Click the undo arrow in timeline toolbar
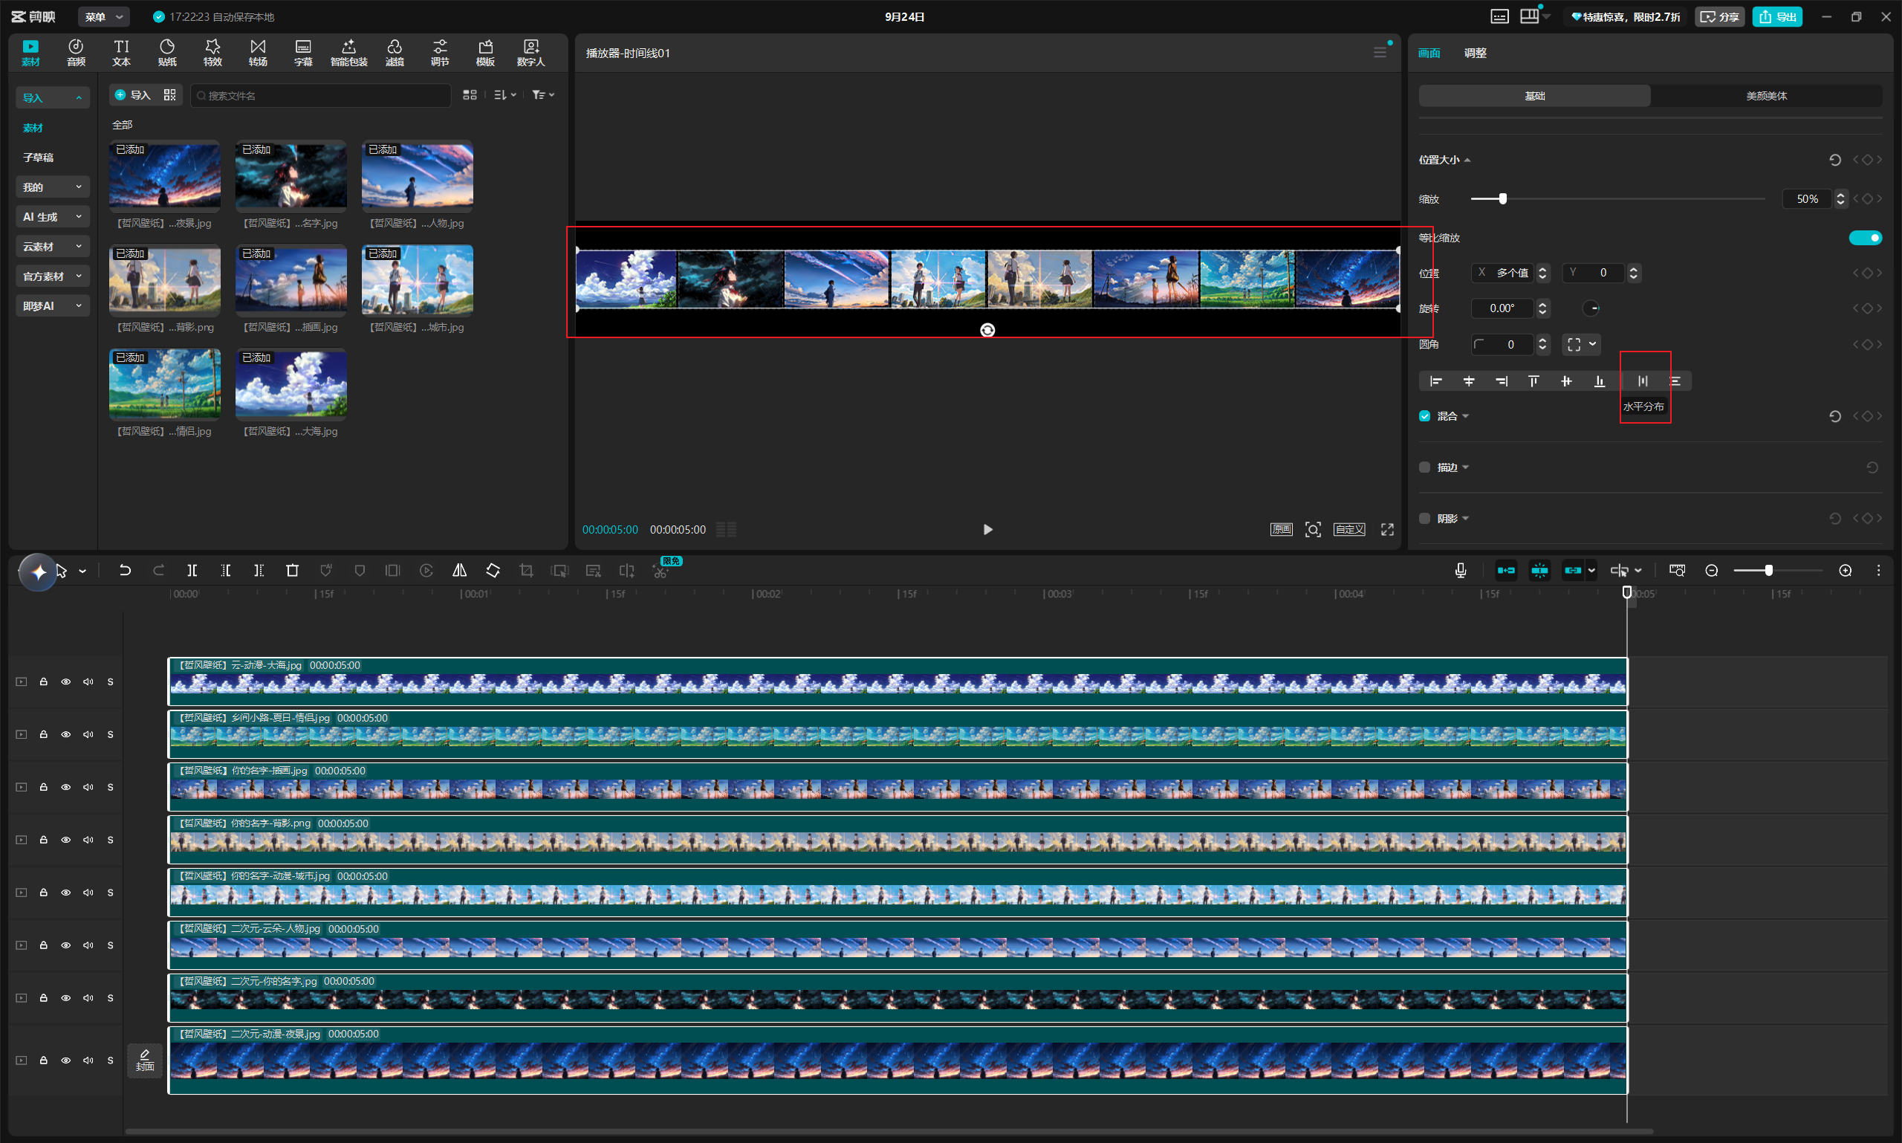 [x=125, y=571]
